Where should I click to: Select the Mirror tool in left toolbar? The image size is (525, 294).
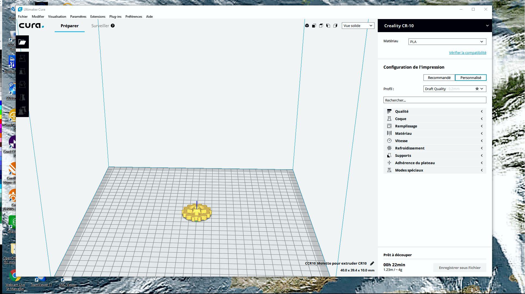22,97
